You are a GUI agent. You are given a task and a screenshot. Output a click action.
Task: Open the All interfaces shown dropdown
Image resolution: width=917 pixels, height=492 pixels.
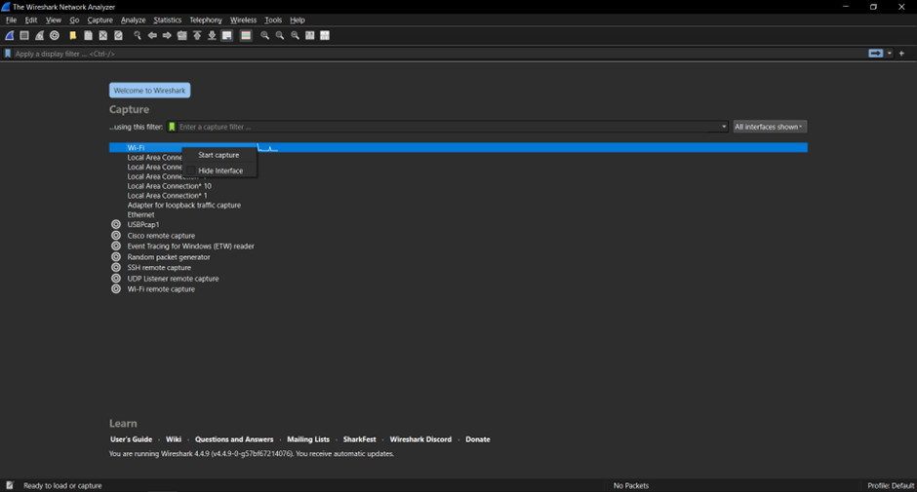(x=770, y=127)
